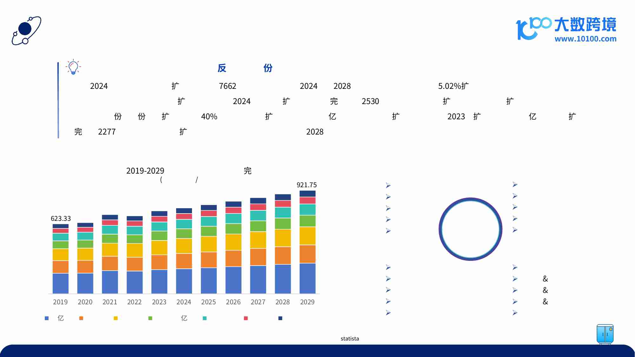Click the planet orbit icon
The height and width of the screenshot is (357, 635).
click(27, 30)
